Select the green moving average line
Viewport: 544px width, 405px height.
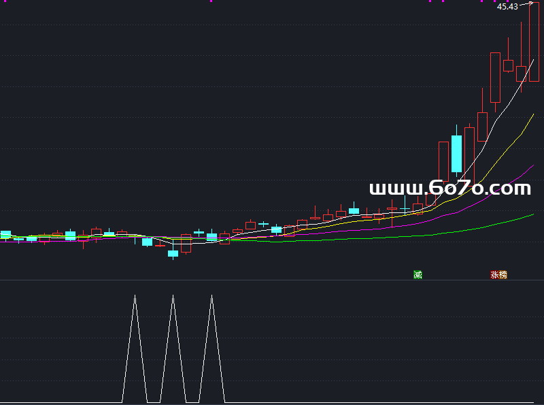(476, 227)
